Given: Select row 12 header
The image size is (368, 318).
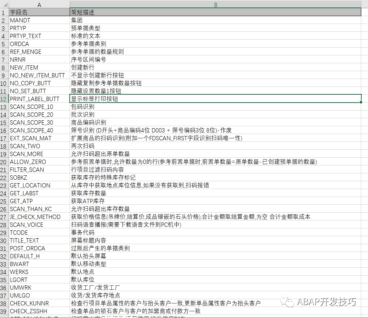Looking at the screenshot, I should tap(4, 99).
